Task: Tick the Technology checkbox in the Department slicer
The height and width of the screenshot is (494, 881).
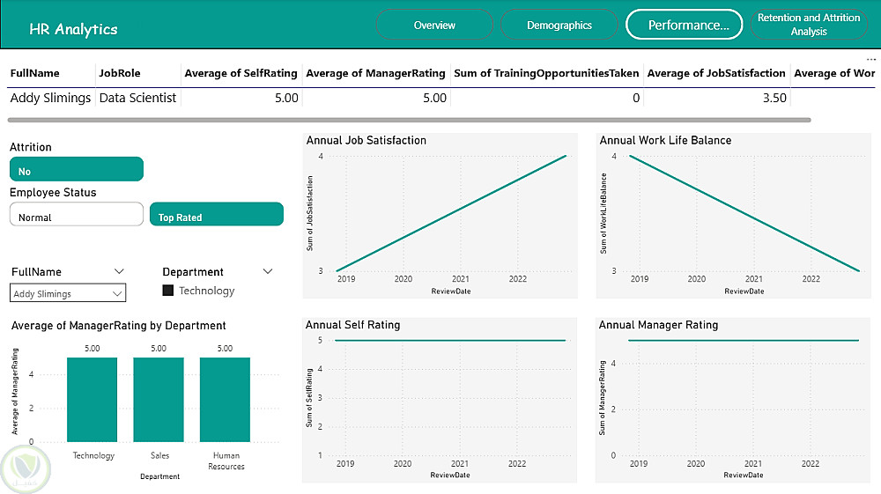Action: coord(168,291)
